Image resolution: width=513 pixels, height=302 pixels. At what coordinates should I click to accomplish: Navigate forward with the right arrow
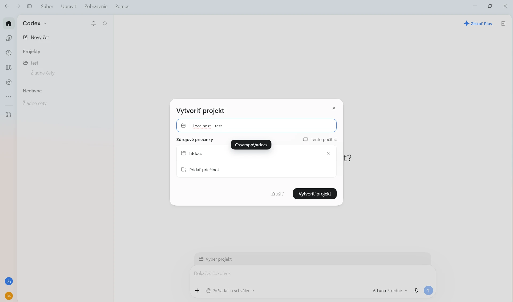coord(18,6)
